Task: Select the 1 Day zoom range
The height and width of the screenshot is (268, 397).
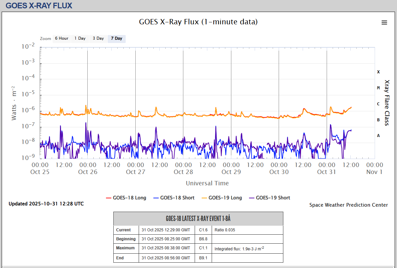Action: pos(80,38)
